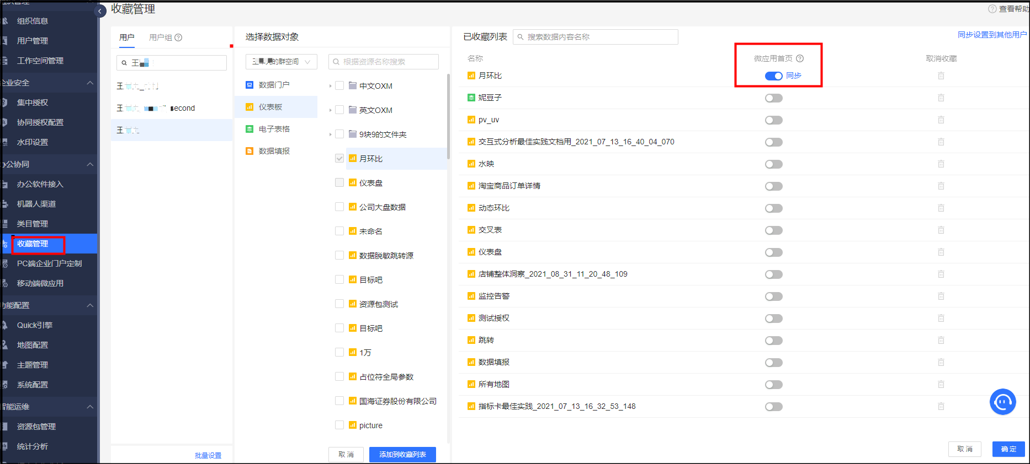Open the workspace selection dropdown
Viewport: 1030px width, 464px height.
(281, 62)
